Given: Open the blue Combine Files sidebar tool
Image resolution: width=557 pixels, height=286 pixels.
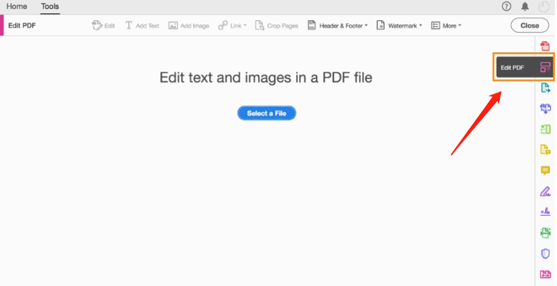Looking at the screenshot, I should 545,109.
